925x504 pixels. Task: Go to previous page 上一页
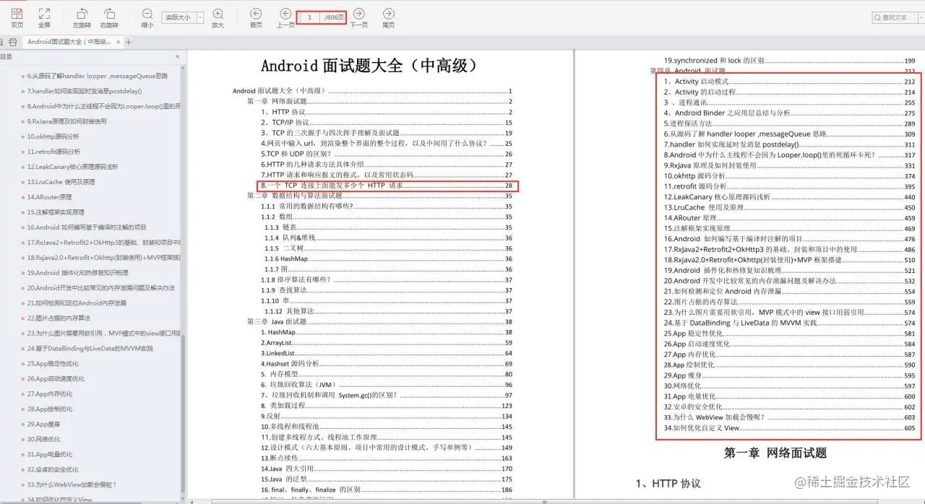(286, 17)
